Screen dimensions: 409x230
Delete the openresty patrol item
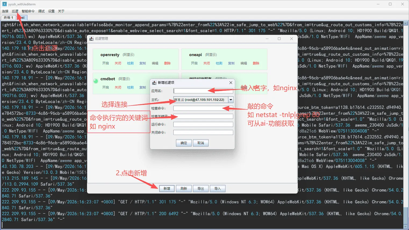click(167, 63)
